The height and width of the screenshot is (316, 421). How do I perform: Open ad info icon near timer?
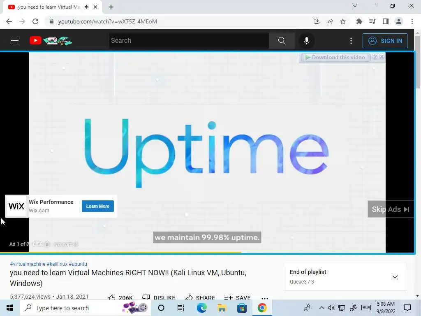click(x=47, y=244)
